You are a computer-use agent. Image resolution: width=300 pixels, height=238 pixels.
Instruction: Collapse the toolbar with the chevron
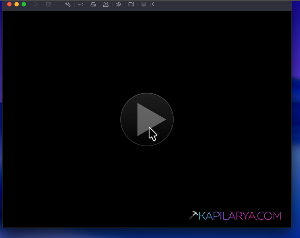click(x=153, y=4)
